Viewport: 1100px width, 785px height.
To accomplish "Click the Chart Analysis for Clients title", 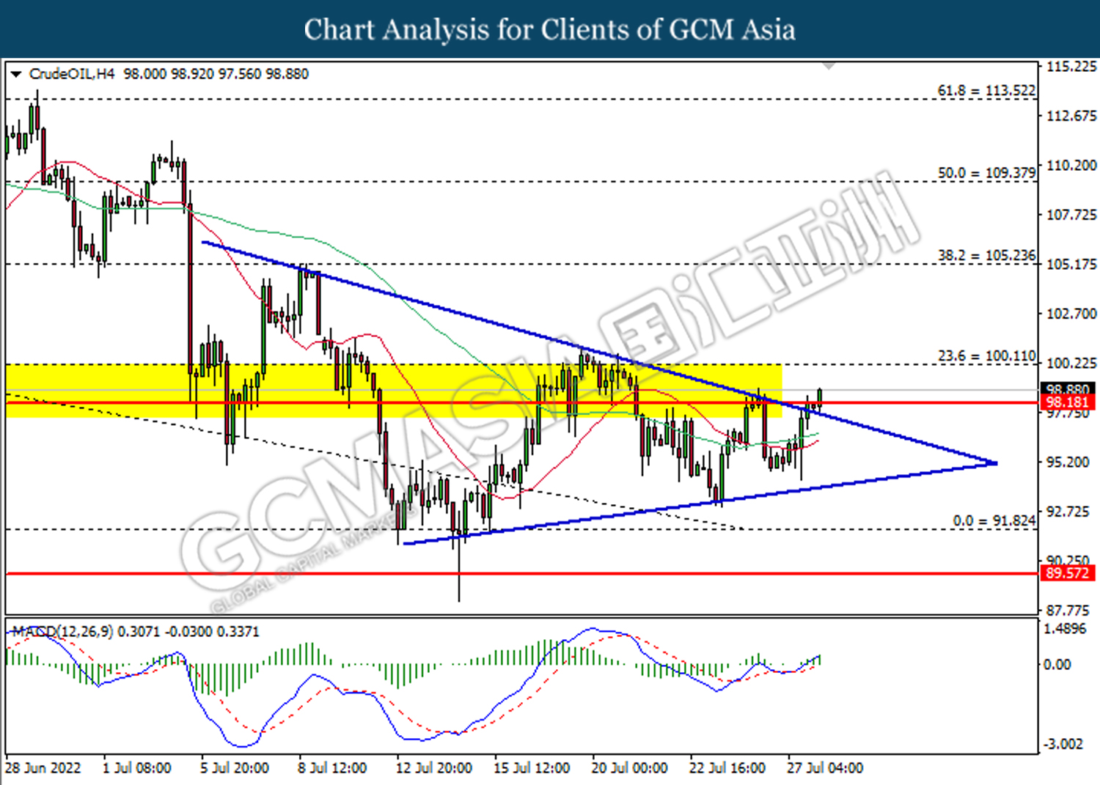I will pos(550,30).
